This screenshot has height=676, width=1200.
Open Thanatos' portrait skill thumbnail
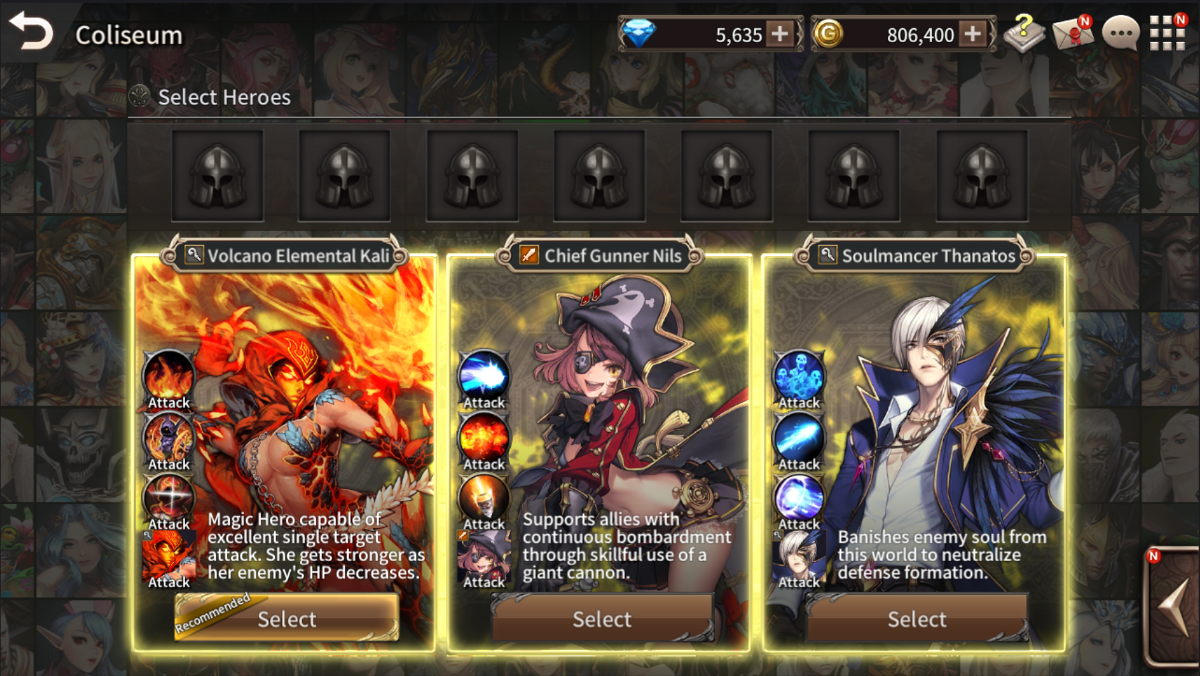[799, 556]
